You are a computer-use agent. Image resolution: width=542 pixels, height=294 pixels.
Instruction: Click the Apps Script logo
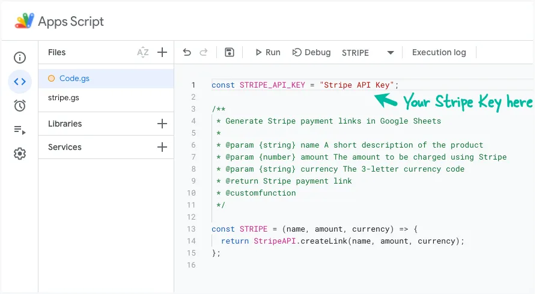[24, 21]
